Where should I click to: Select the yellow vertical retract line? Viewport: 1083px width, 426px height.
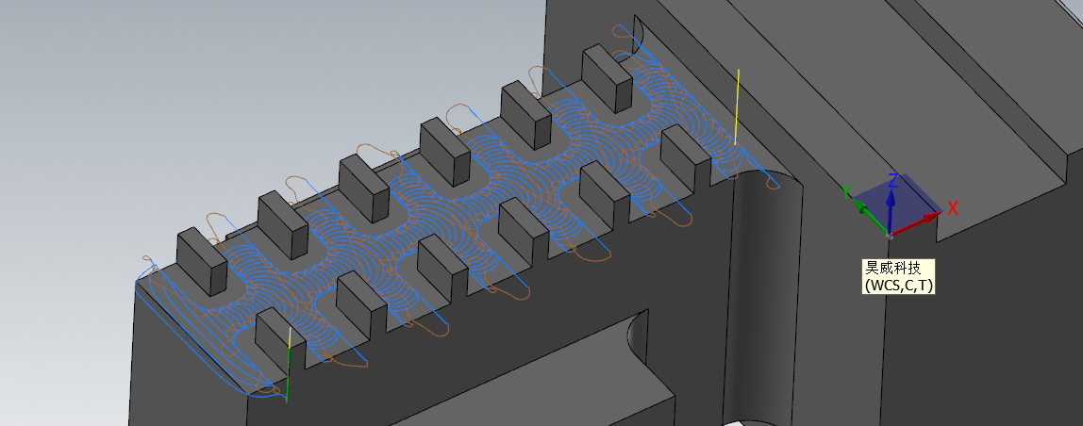click(x=736, y=104)
